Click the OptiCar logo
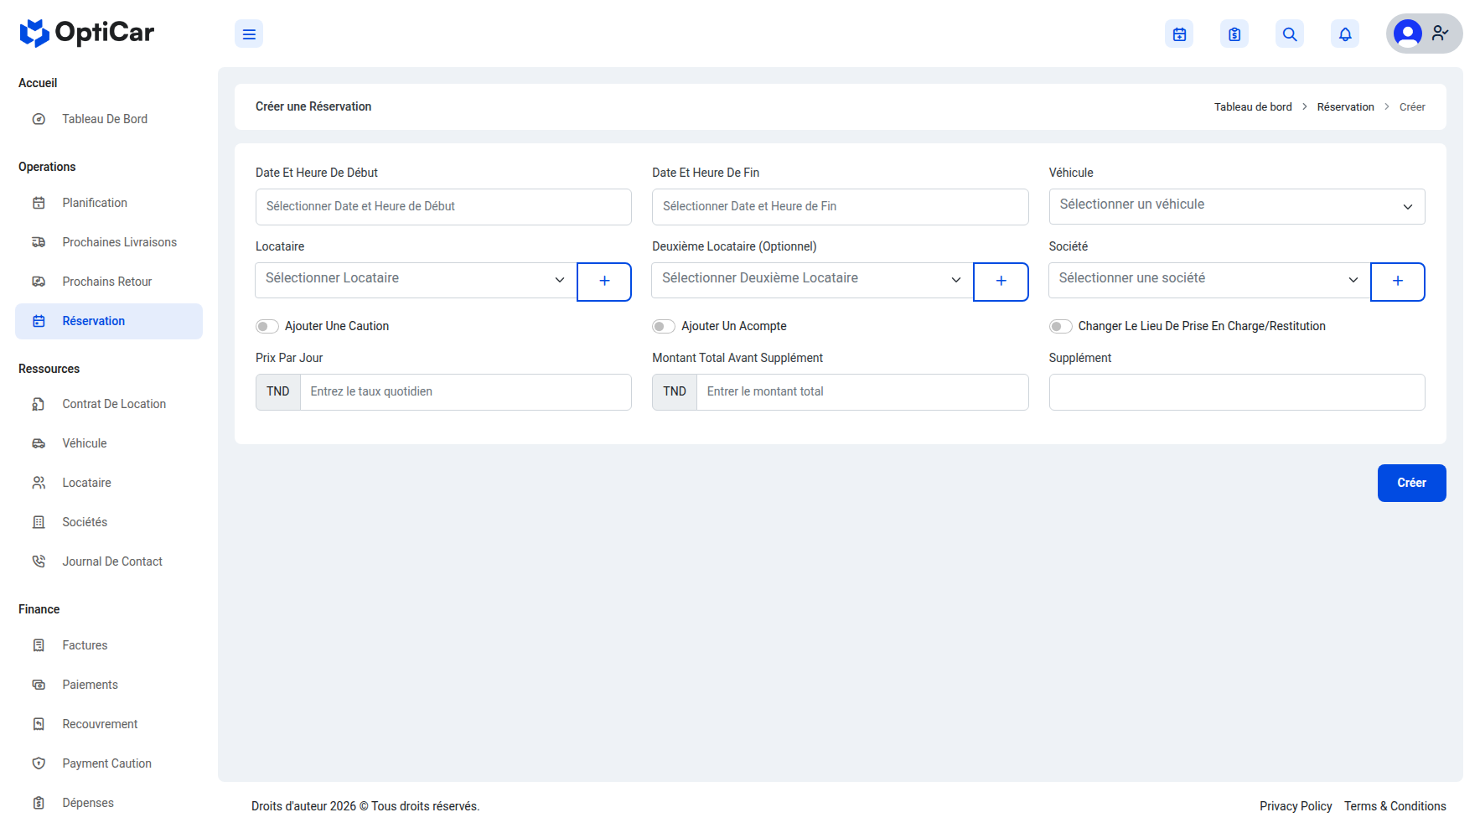The image size is (1480, 833). coord(87,33)
